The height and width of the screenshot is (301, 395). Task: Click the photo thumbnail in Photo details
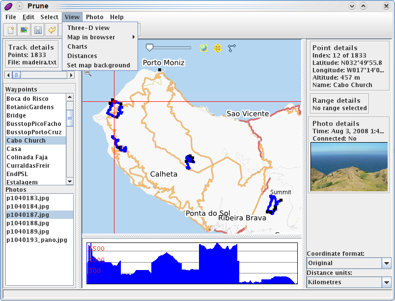click(349, 167)
